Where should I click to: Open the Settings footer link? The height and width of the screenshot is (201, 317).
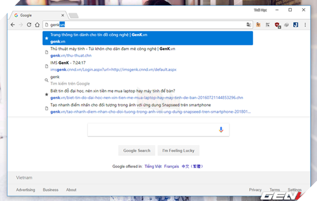click(294, 190)
